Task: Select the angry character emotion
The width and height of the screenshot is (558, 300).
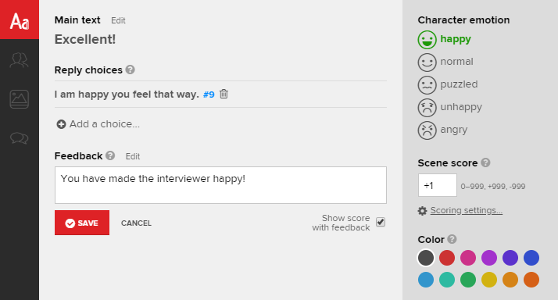Action: [x=442, y=130]
